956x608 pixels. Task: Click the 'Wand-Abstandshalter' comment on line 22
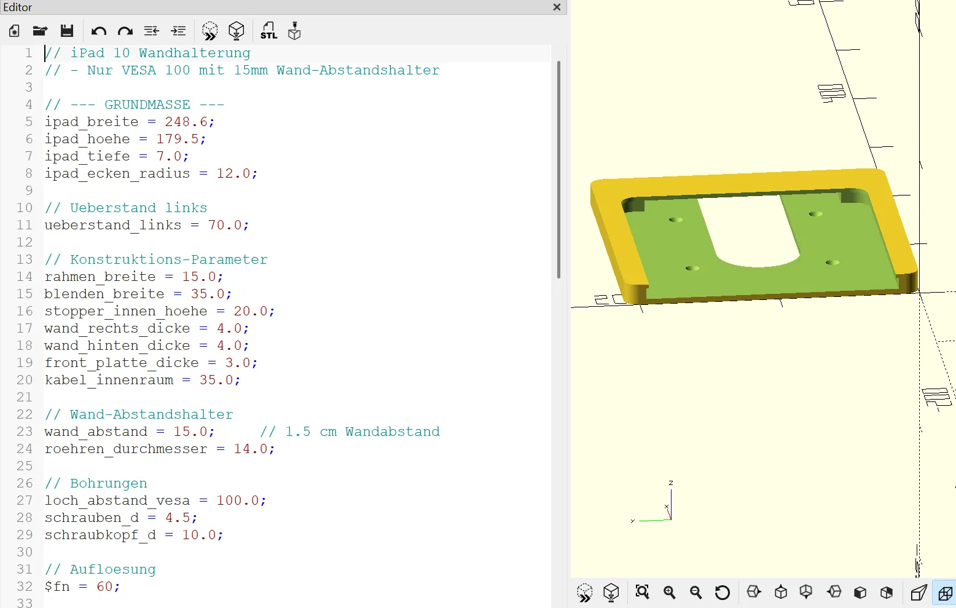click(x=139, y=414)
